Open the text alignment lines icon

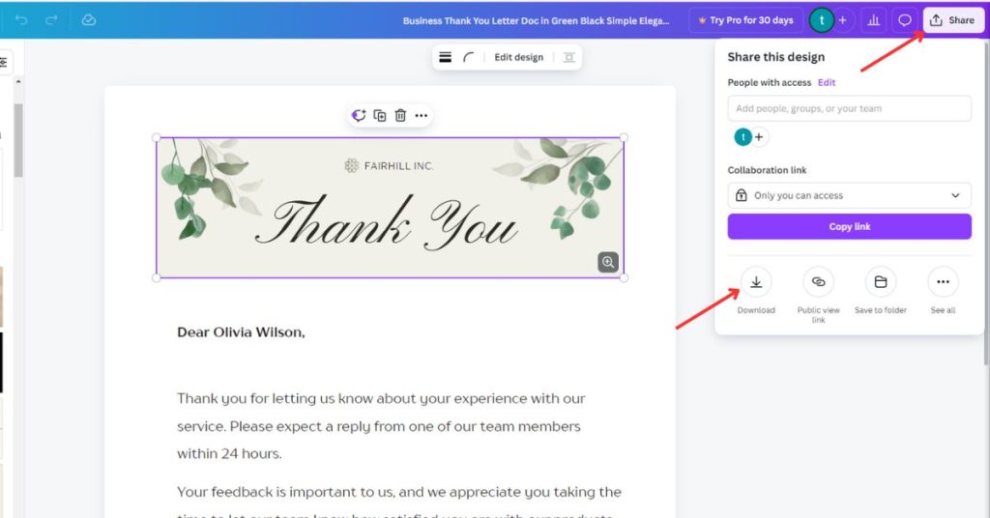click(445, 57)
